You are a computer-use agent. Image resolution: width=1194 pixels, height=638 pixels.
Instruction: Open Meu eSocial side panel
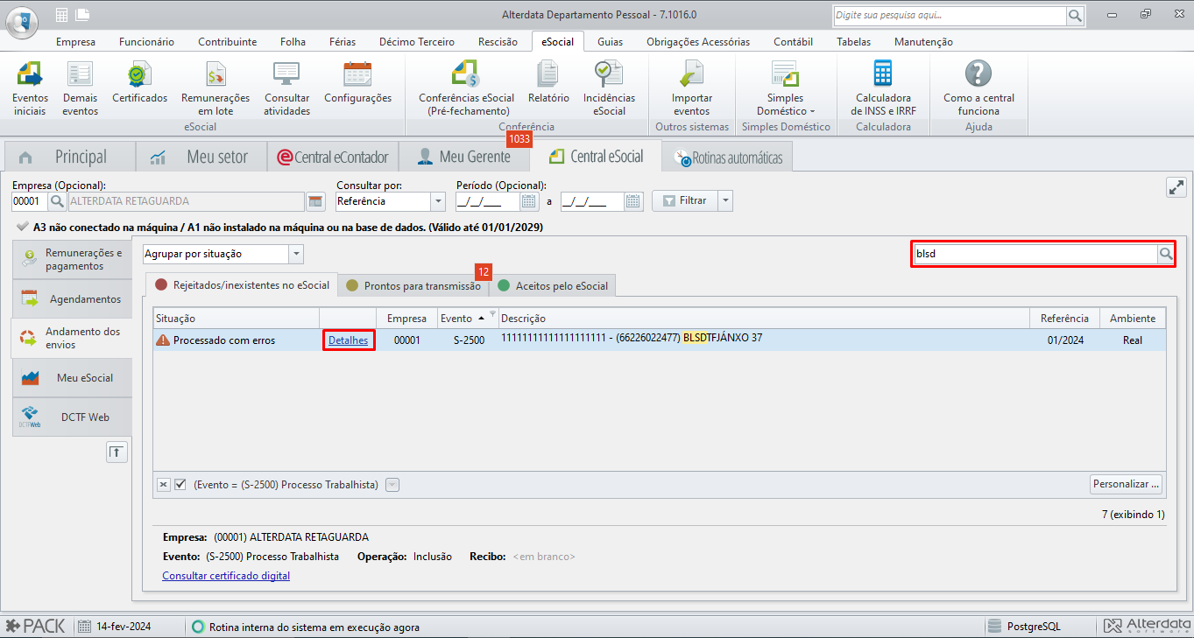click(x=72, y=378)
